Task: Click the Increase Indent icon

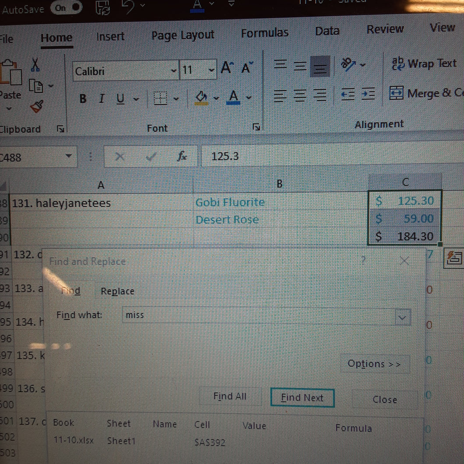Action: tap(368, 94)
